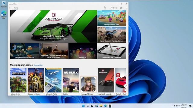Image resolution: width=193 pixels, height=108 pixels.
Task: Click the Minecraft title text under cover
Action: (15, 94)
